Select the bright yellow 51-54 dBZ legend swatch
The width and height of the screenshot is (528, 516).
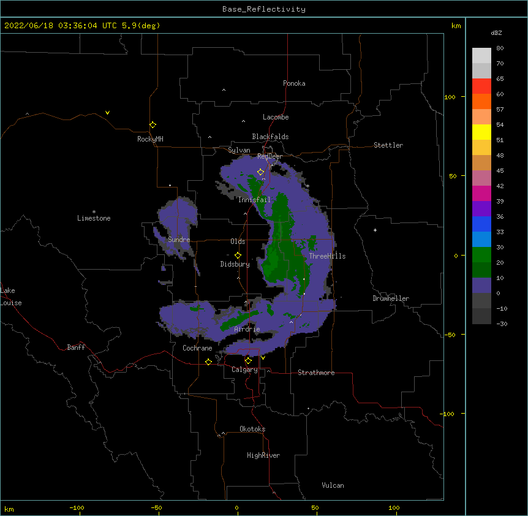tap(481, 132)
